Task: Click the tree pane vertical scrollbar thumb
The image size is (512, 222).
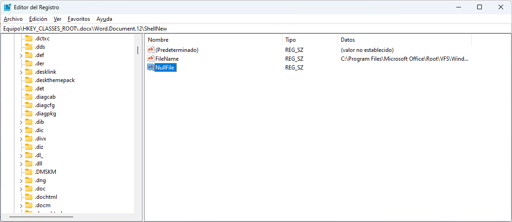Action: (138, 50)
